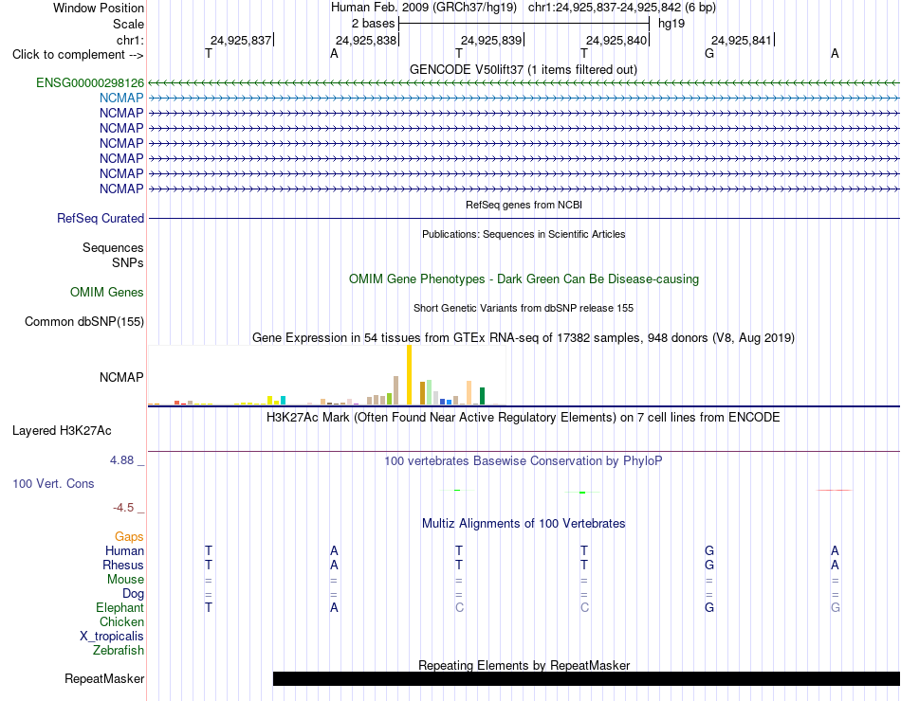Click NCMAP label beside GTEx expression chart
The image size is (901, 701).
(121, 377)
